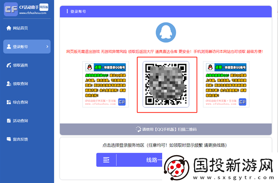This screenshot has height=183, width=278.
Task: Click the loading spinner icon in scan bar
Action: 138,129
